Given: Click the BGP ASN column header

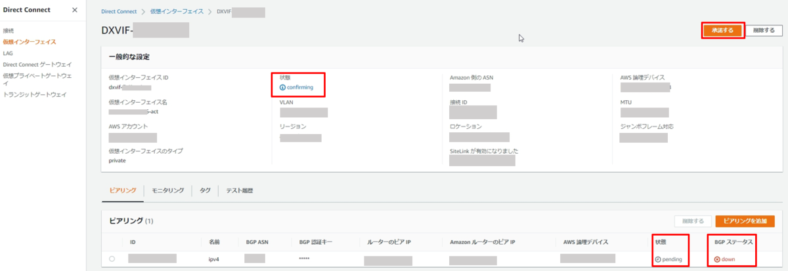Looking at the screenshot, I should tap(257, 242).
